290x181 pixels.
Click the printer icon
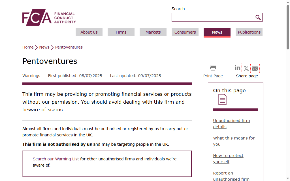213,67
